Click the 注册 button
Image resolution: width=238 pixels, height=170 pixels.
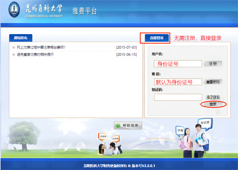click(x=213, y=64)
